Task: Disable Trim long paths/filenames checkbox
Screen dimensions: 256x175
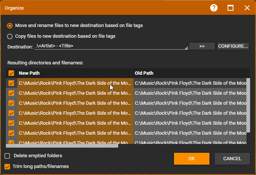Action: pos(7,166)
